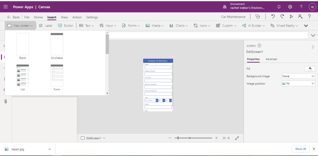Collapse the properties pane chevron
Image resolution: width=318 pixels, height=156 pixels.
312,47
